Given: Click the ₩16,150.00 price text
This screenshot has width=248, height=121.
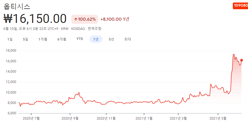Looking at the screenshot, I should (x=35, y=19).
